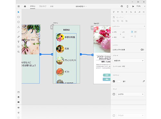The height and width of the screenshot is (119, 161).
Task: Open mobile device preview icon
Action: [128, 6]
